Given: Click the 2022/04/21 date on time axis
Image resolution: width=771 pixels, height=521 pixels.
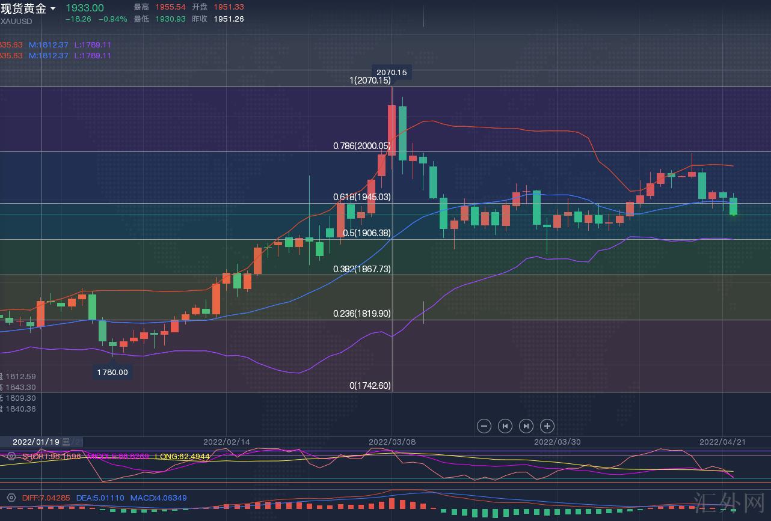Looking at the screenshot, I should (x=722, y=442).
